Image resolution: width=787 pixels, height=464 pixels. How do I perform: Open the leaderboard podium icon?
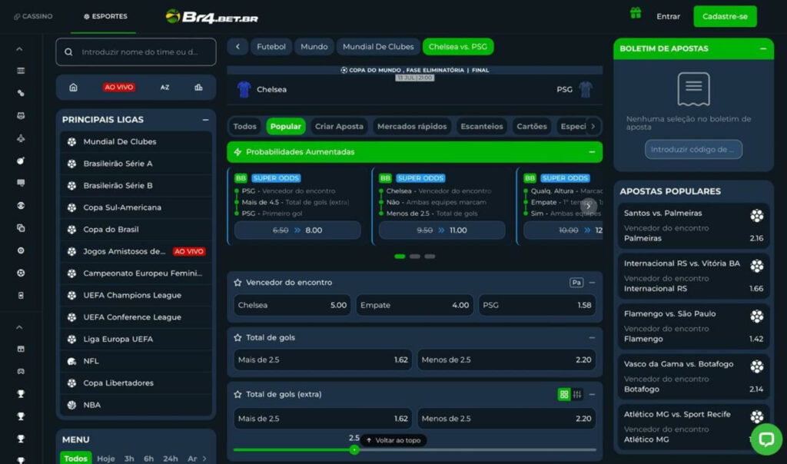198,88
